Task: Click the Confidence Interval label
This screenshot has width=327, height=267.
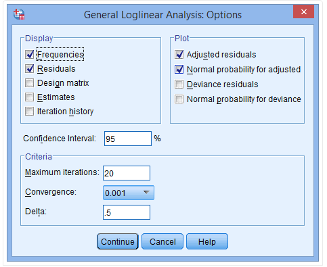Action: coord(60,139)
